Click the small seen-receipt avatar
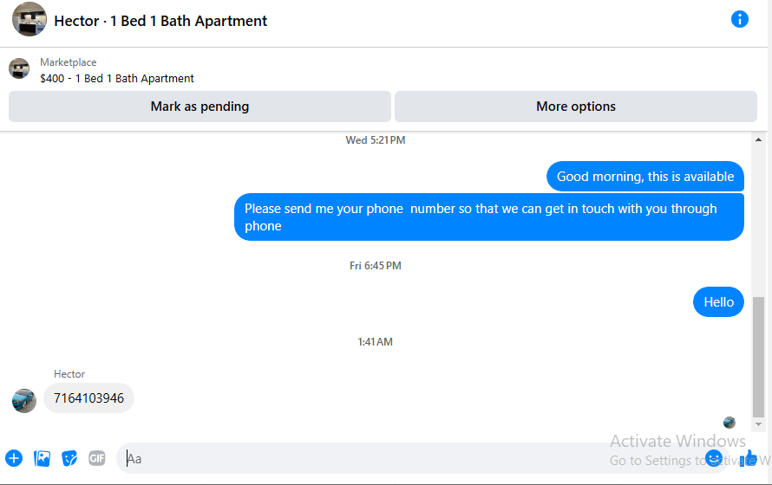 click(x=729, y=422)
